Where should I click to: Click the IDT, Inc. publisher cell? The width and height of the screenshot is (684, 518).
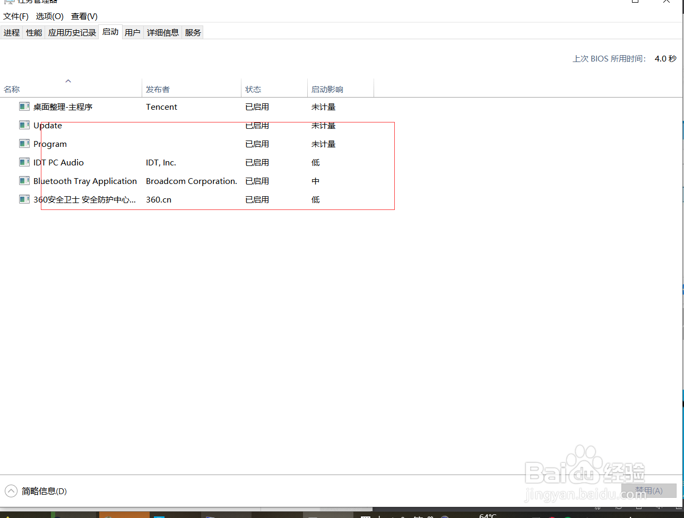point(161,162)
